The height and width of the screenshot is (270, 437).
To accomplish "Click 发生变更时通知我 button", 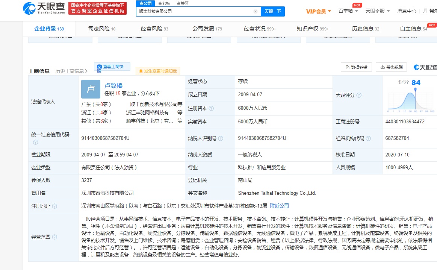I will click(x=158, y=71).
